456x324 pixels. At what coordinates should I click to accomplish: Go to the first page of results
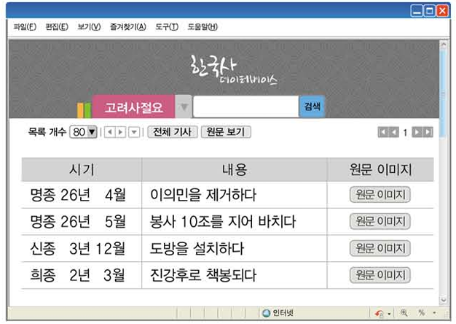[382, 133]
